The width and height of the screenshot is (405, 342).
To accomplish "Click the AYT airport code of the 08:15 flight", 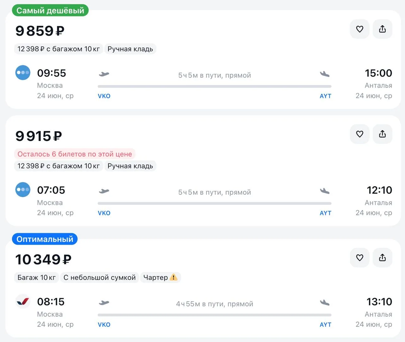I will pyautogui.click(x=325, y=325).
